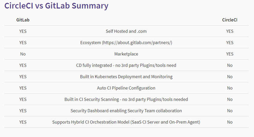Click the Auto CI Pipeline Configuration label
The width and height of the screenshot is (254, 137).
coord(126,88)
